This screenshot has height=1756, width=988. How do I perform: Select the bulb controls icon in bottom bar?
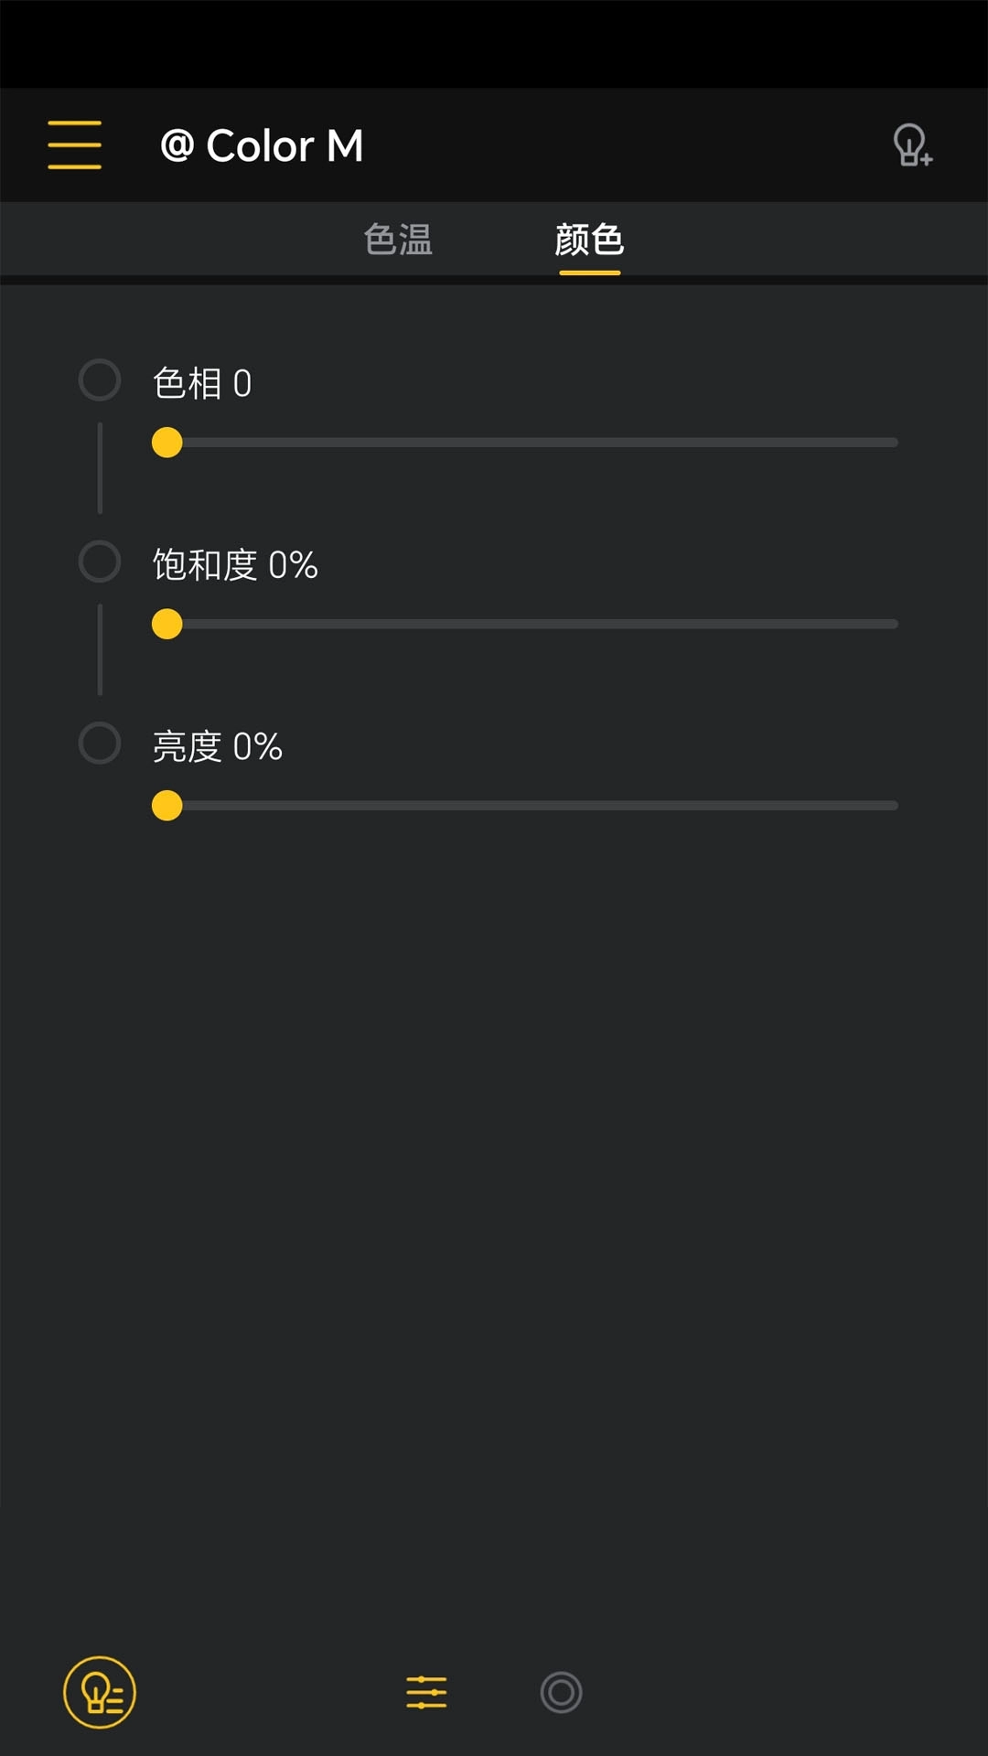click(99, 1693)
